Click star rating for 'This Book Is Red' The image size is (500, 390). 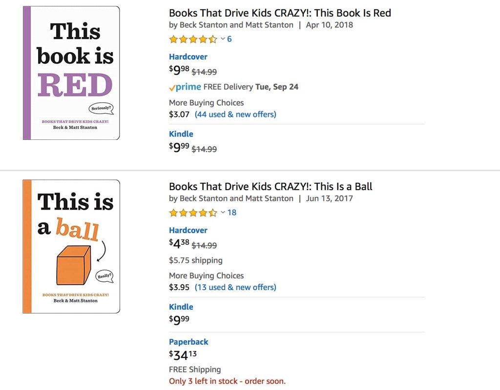click(x=193, y=39)
